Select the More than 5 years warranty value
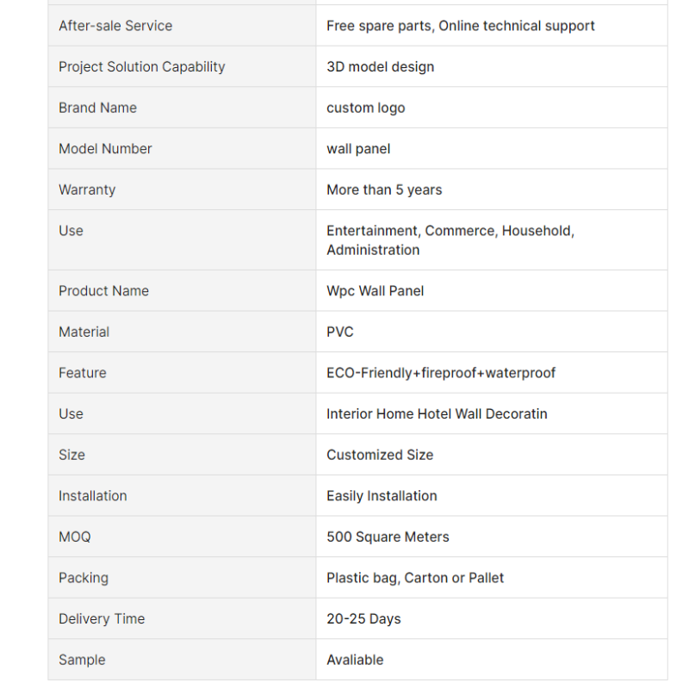Viewport: 689px width, 689px height. (384, 189)
